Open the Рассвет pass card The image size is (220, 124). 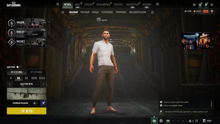click(26, 42)
